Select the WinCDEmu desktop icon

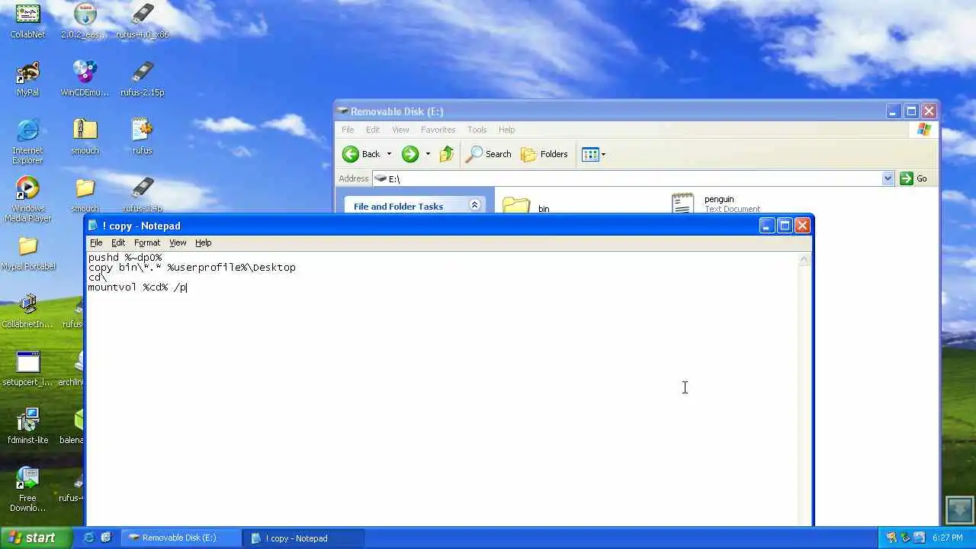tap(85, 79)
